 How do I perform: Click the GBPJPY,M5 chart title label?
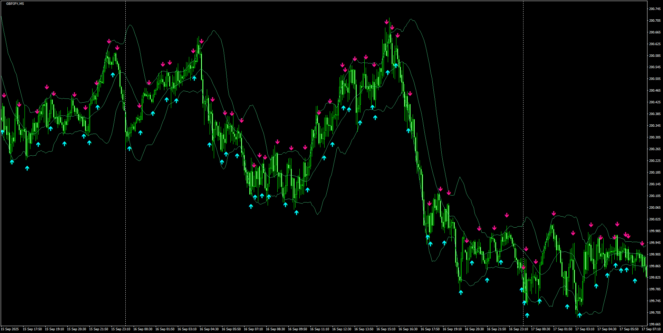coord(15,4)
